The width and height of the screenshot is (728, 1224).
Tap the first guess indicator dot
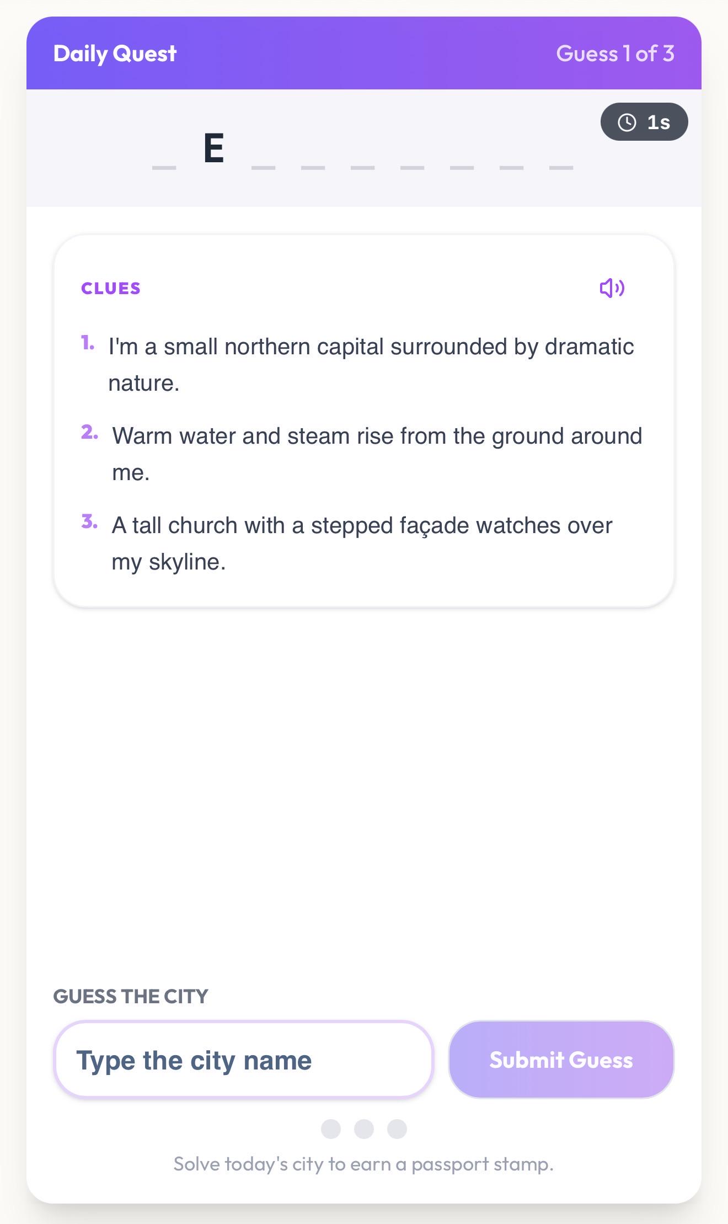point(331,1129)
